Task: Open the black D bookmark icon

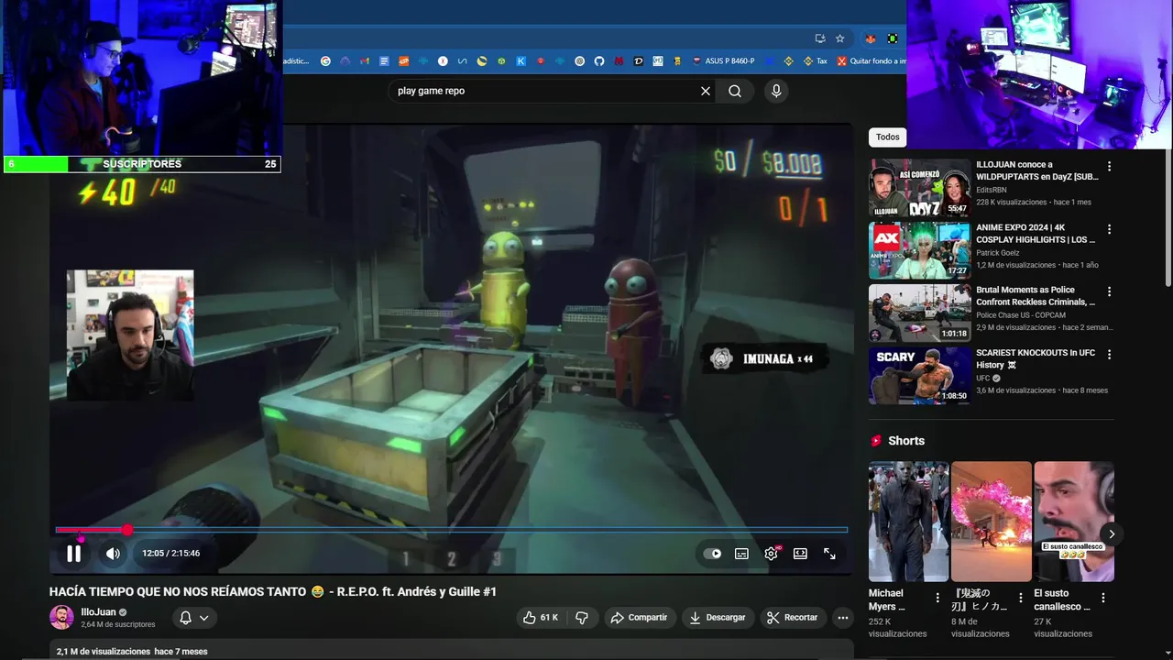Action: pos(639,61)
